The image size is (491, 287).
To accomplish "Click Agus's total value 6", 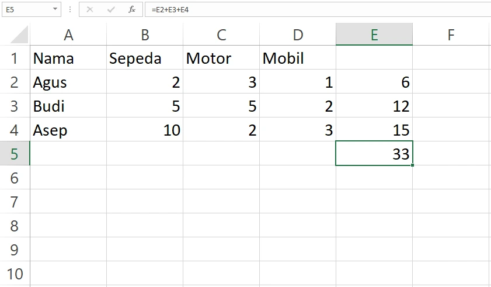I will click(374, 82).
